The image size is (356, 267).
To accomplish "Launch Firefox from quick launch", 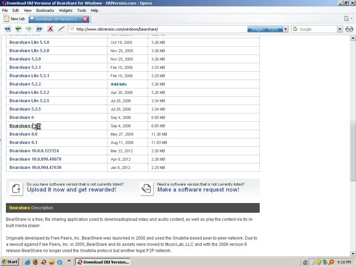I will click(35, 262).
